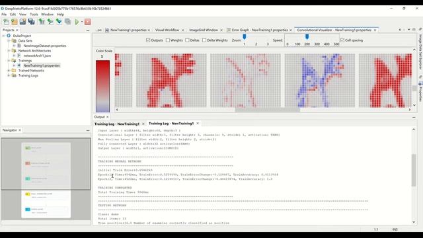Expand the NewImageDataset.properties node
423x238 pixels.
[x=14, y=46]
